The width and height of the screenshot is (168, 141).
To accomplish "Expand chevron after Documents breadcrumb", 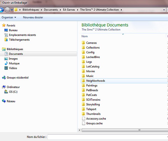I will (60, 10).
